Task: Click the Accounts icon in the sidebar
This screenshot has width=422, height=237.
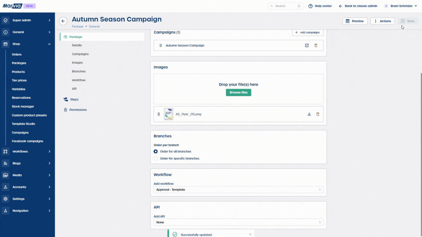Action: tap(5, 187)
